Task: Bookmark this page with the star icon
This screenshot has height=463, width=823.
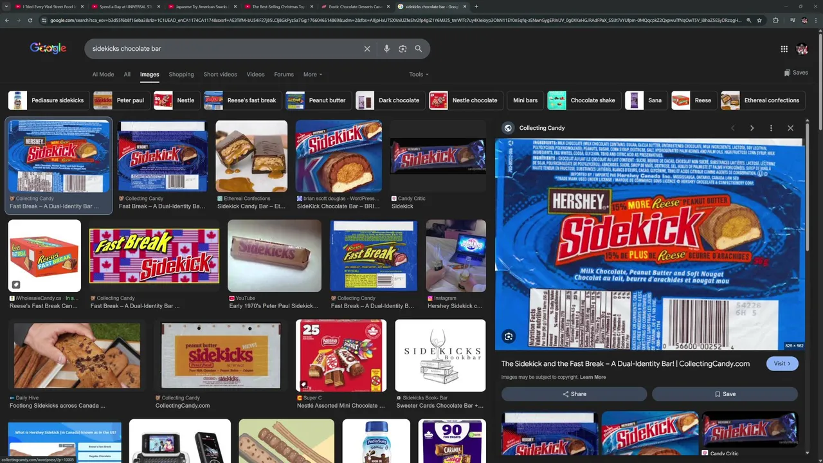Action: [759, 20]
